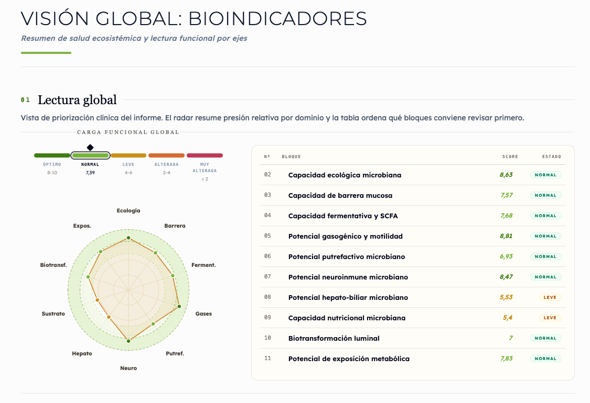Click the amber Leve gauge segment

click(128, 155)
